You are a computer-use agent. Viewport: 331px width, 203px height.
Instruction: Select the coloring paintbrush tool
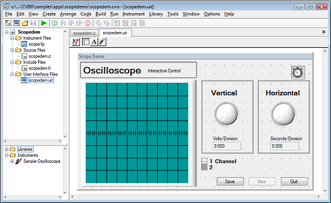pos(102,42)
